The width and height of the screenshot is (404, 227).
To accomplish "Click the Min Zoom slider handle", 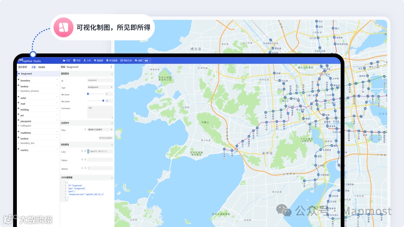I will point(88,94).
